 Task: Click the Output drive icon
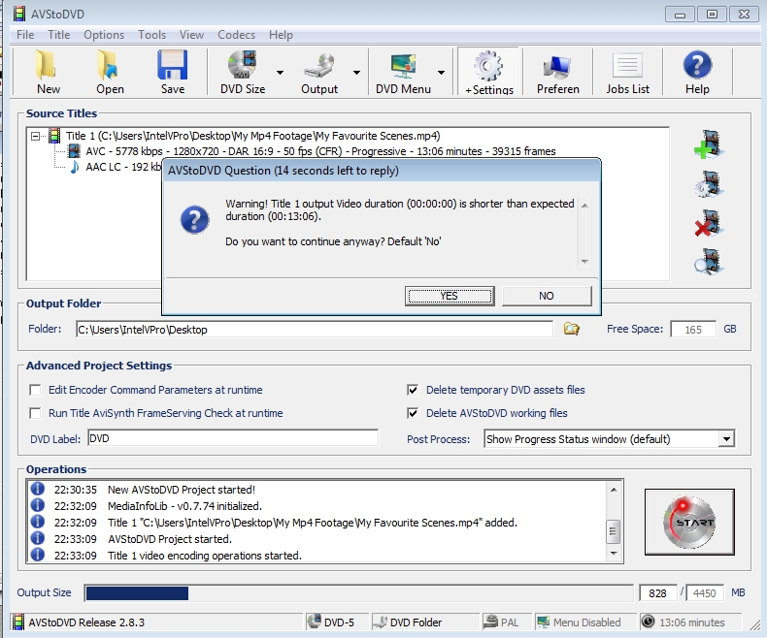(x=318, y=66)
